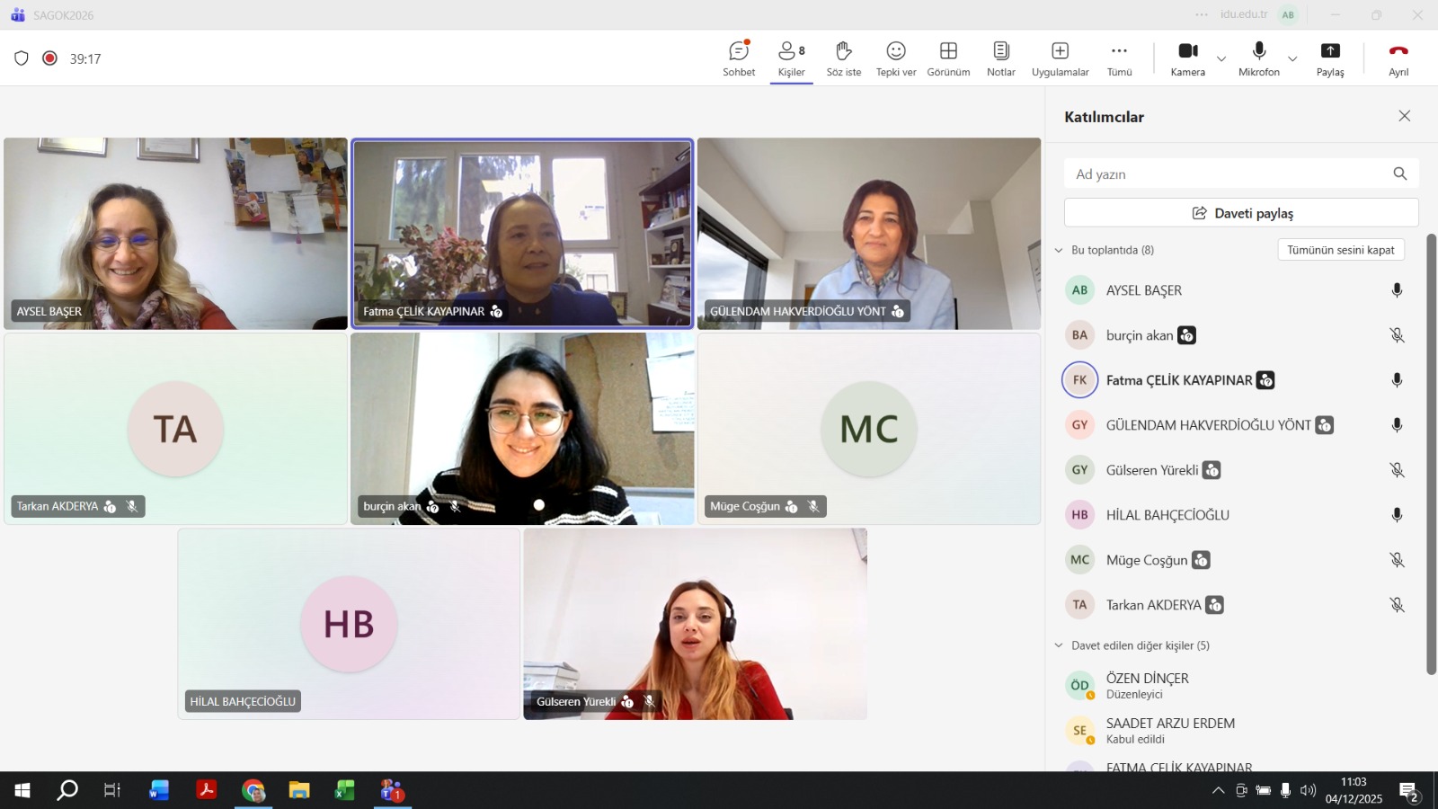Expand the Kamera options dropdown arrow

(x=1221, y=59)
